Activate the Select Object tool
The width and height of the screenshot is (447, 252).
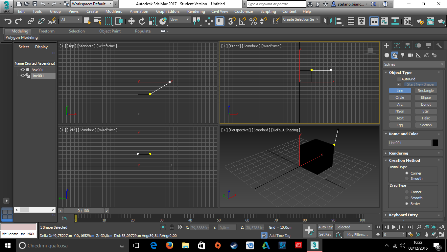(87, 21)
